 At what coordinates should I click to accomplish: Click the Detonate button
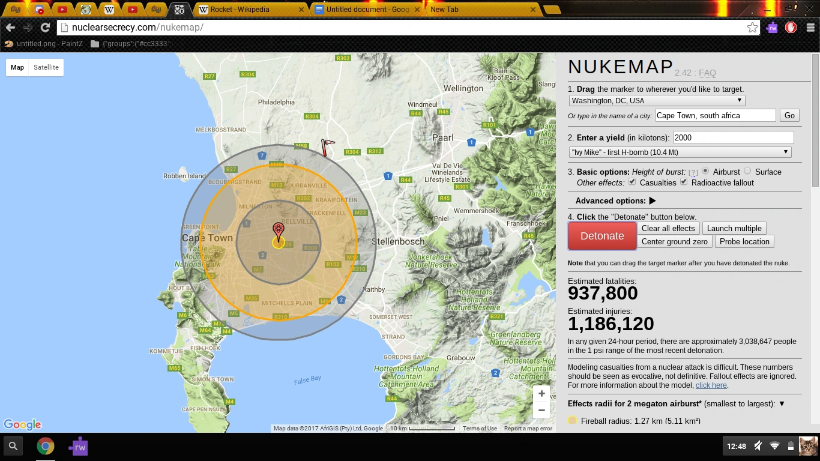[x=602, y=236]
